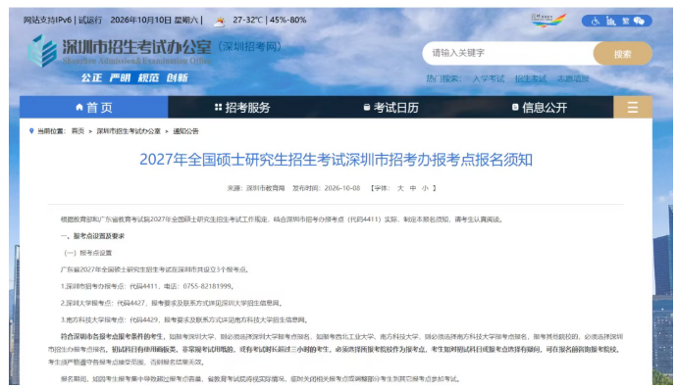Click the 请输入关键字 search field
The image size is (677, 390).
tap(508, 53)
